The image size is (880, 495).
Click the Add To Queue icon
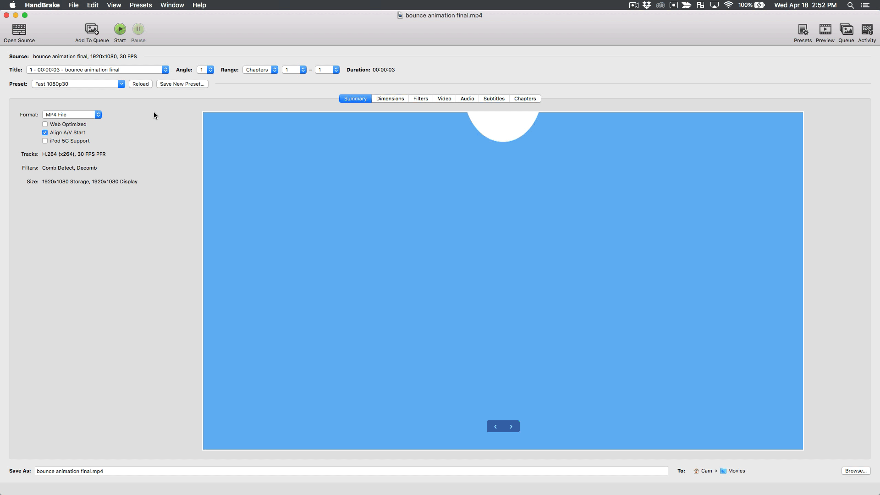92,29
